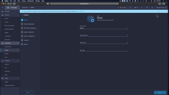Select Node Pools Configuration progress step
Viewport: 169px width, 95px height.
click(x=30, y=28)
